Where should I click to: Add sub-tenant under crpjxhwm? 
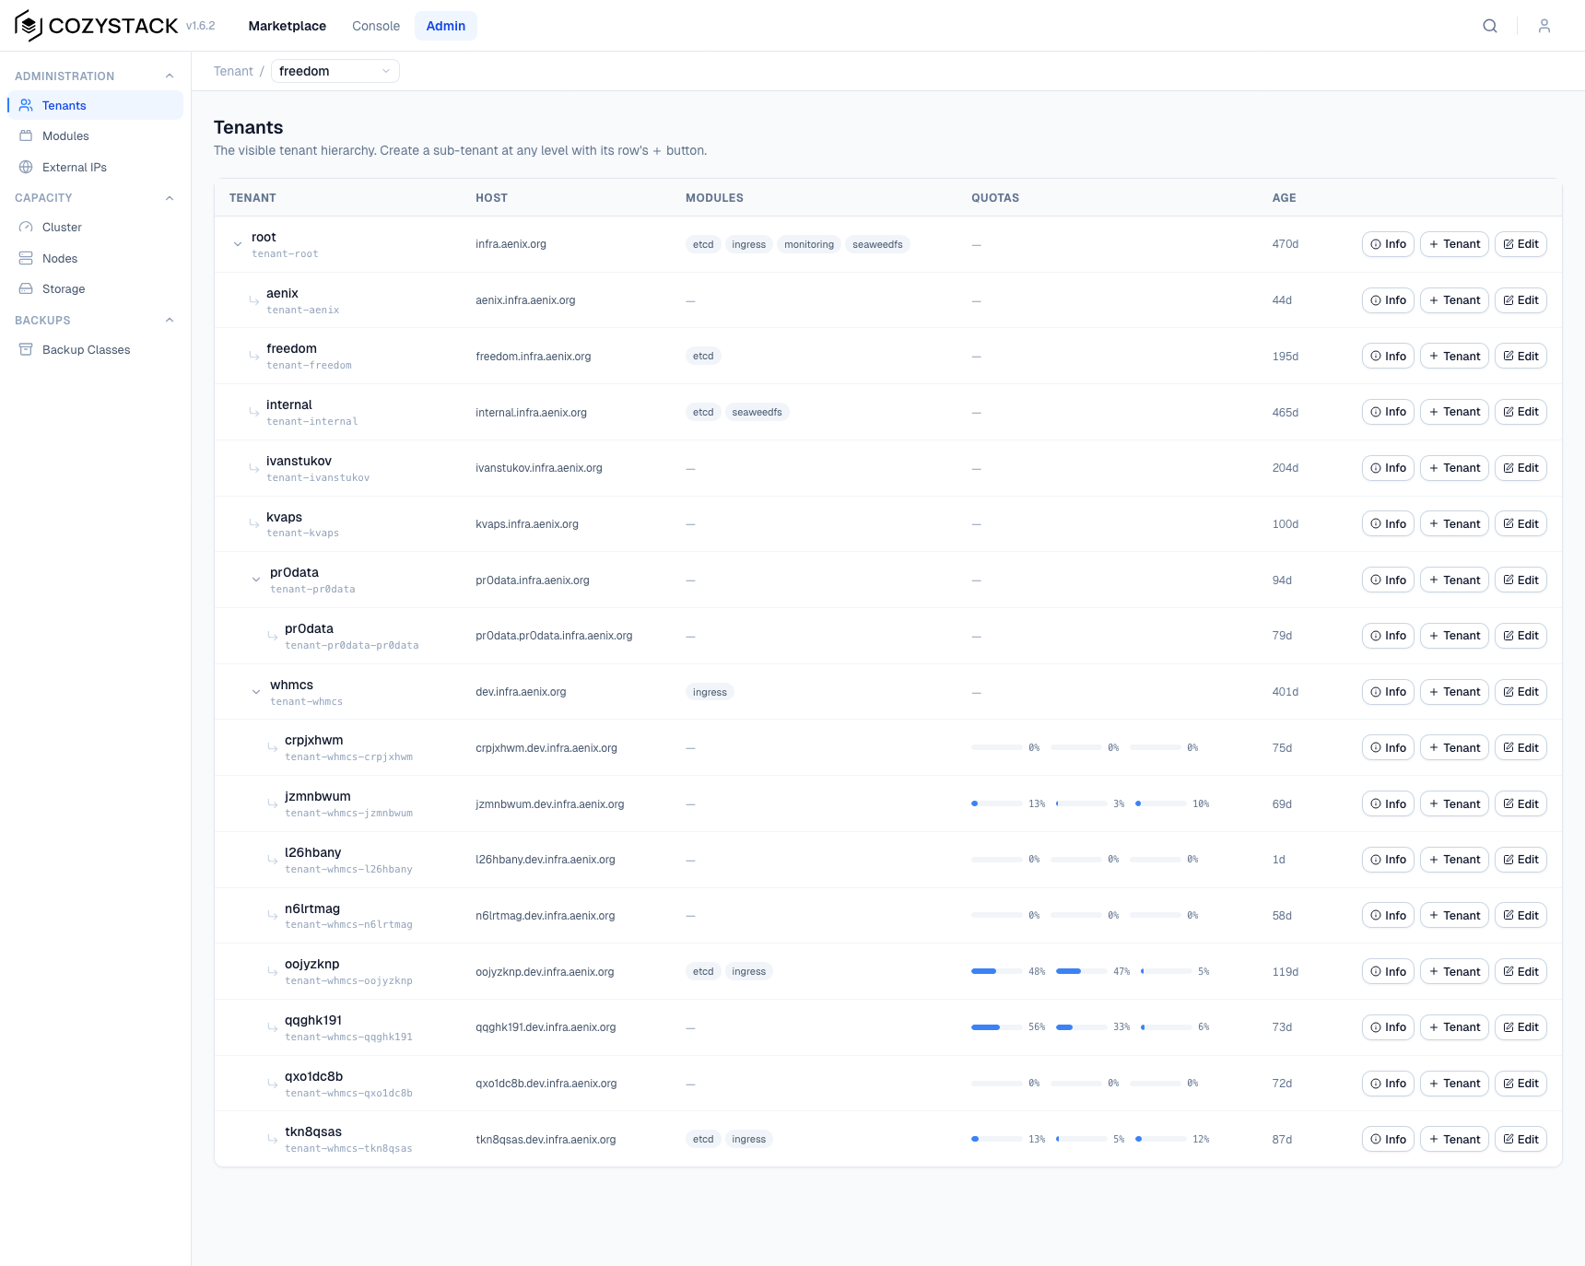click(1454, 747)
